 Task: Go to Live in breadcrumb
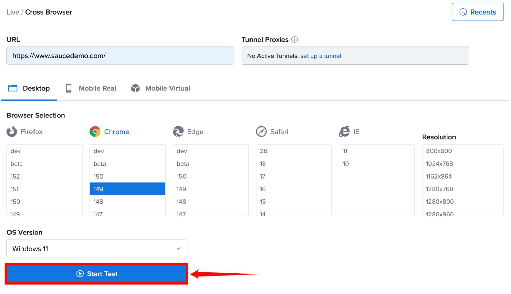pyautogui.click(x=13, y=12)
